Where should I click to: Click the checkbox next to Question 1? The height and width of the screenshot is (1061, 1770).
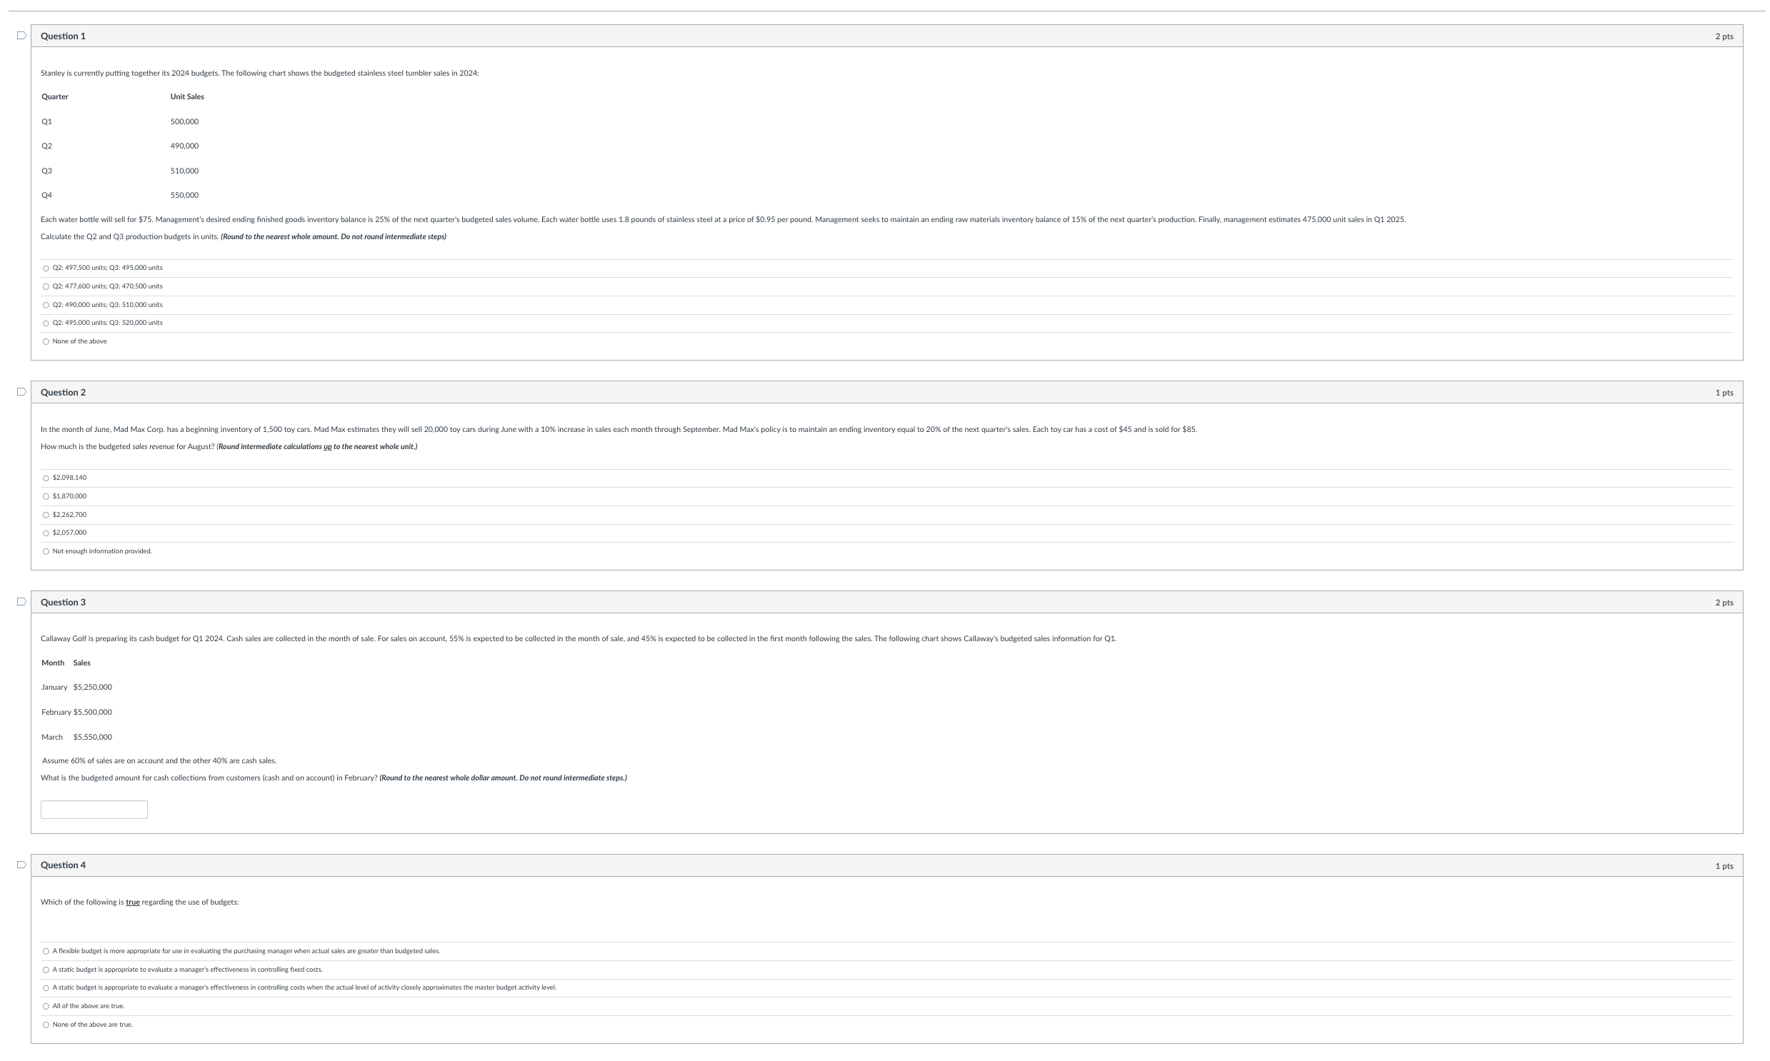click(20, 36)
